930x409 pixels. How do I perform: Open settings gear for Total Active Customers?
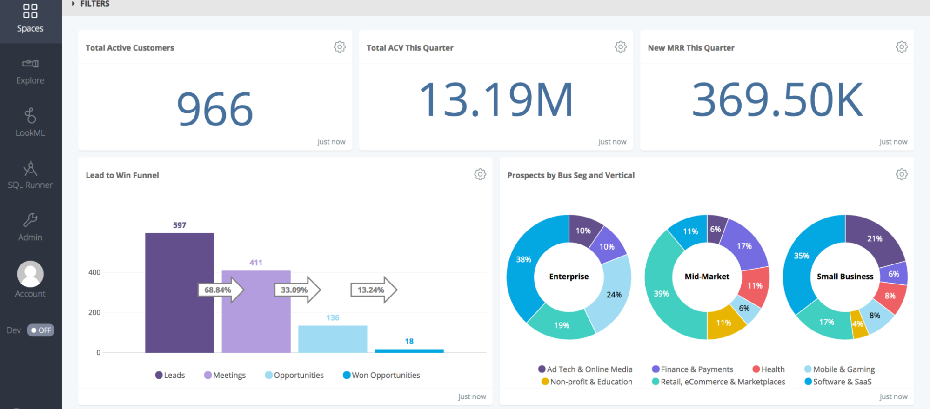[x=340, y=47]
